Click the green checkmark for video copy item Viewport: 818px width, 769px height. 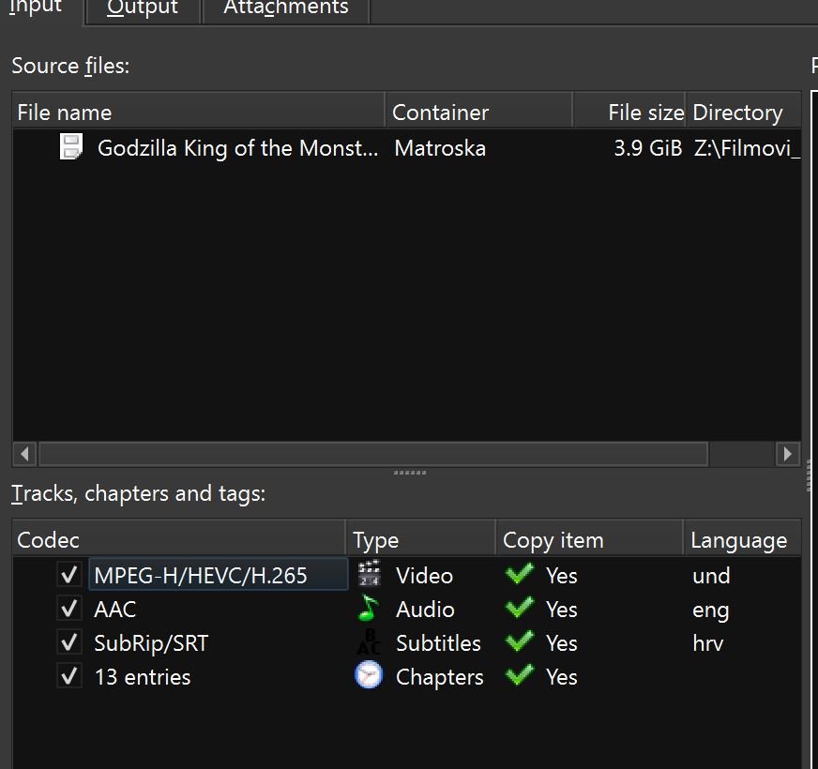click(x=520, y=574)
